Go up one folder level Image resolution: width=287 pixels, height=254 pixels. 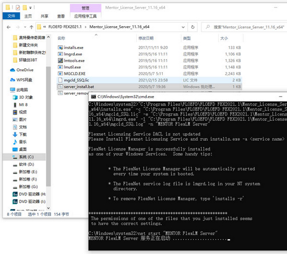[31, 27]
